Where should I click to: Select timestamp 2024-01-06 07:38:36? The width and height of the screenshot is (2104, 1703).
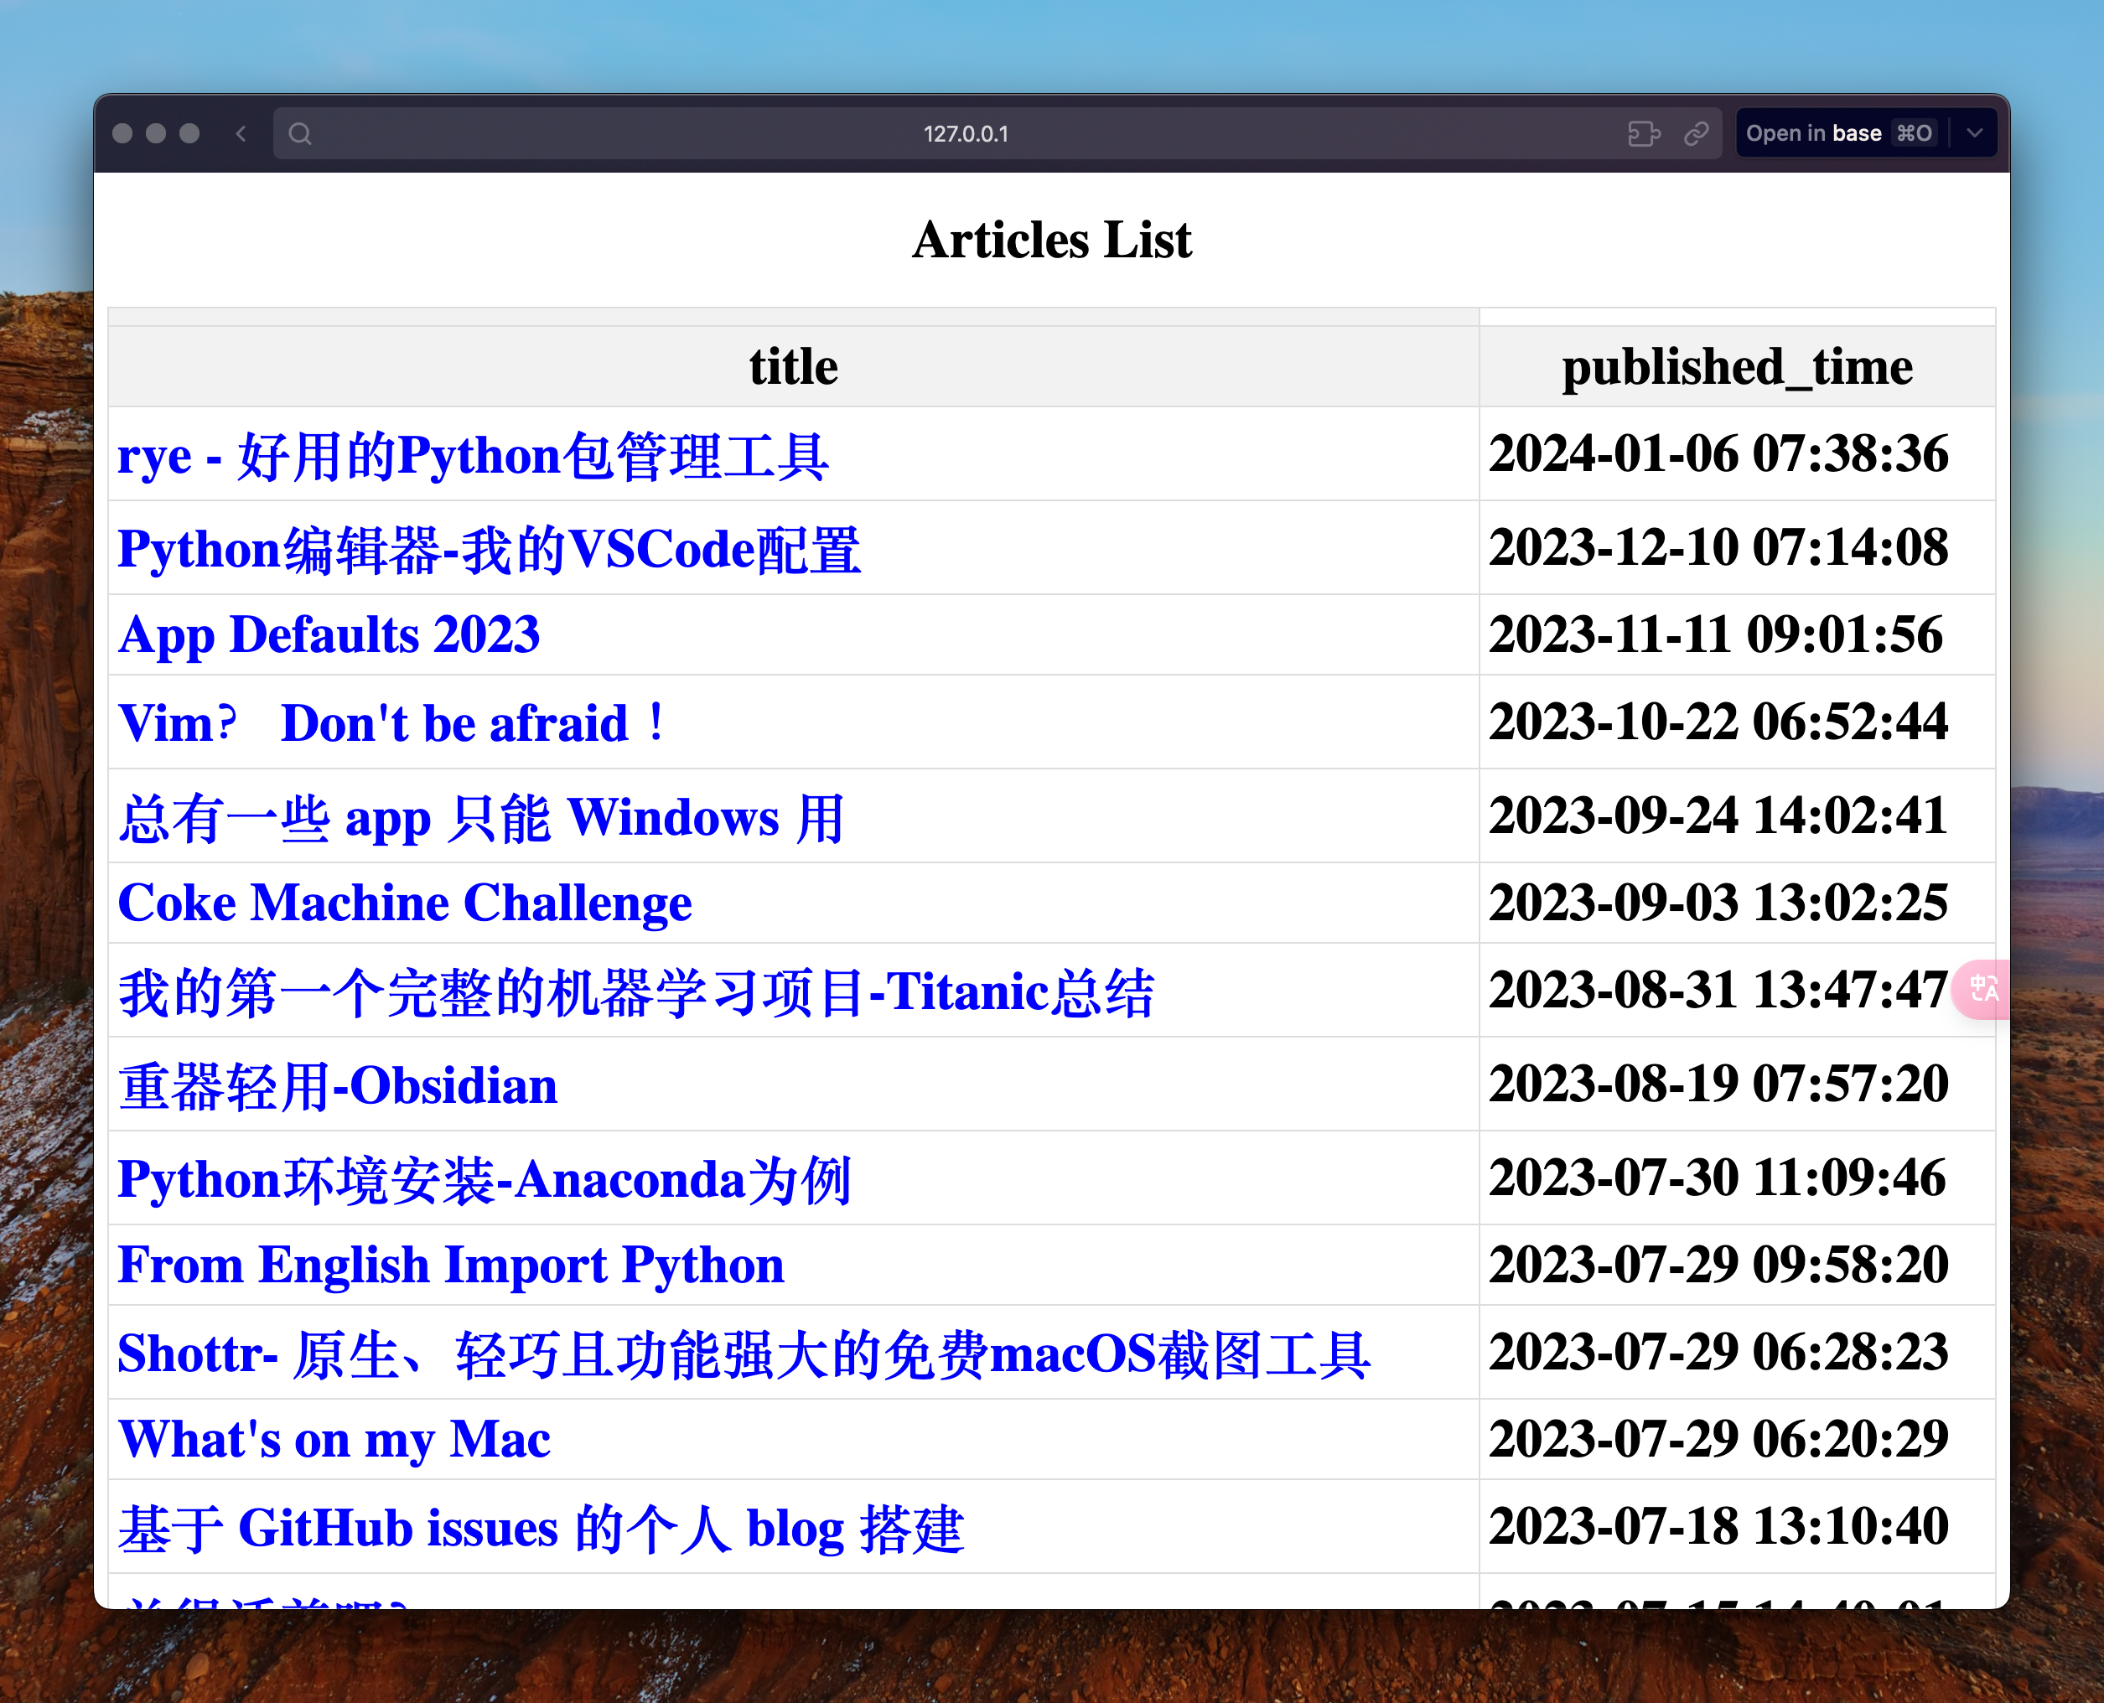tap(1718, 454)
